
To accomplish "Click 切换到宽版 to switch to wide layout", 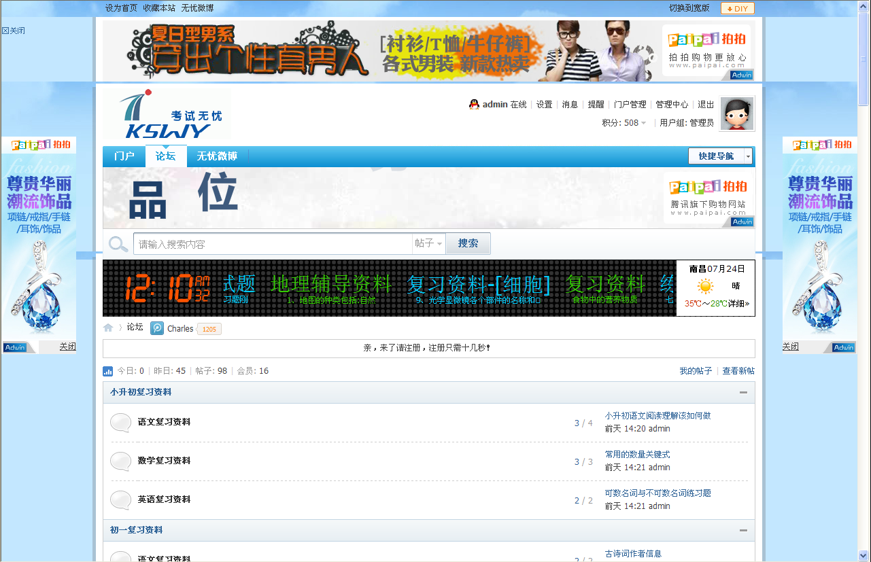I will pyautogui.click(x=689, y=8).
